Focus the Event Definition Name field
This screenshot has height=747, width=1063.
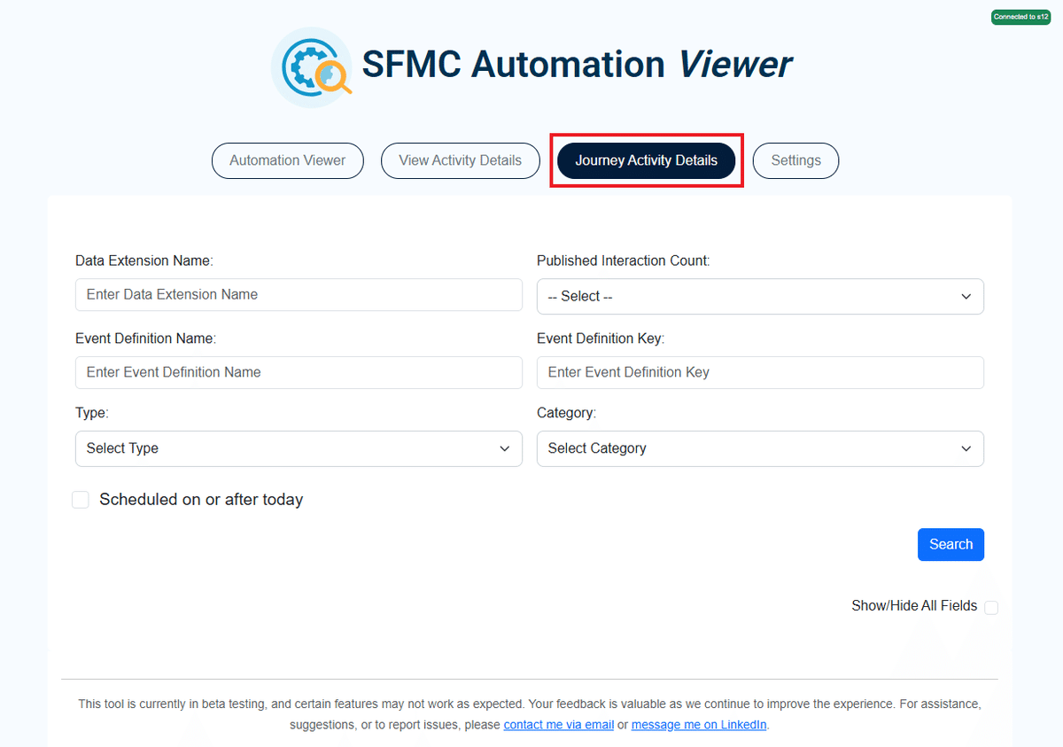tap(299, 372)
